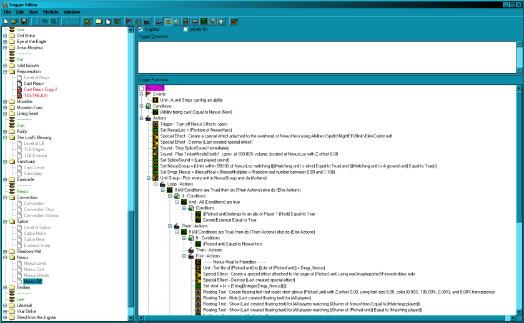Click the Paste toolbar icon

point(54,21)
